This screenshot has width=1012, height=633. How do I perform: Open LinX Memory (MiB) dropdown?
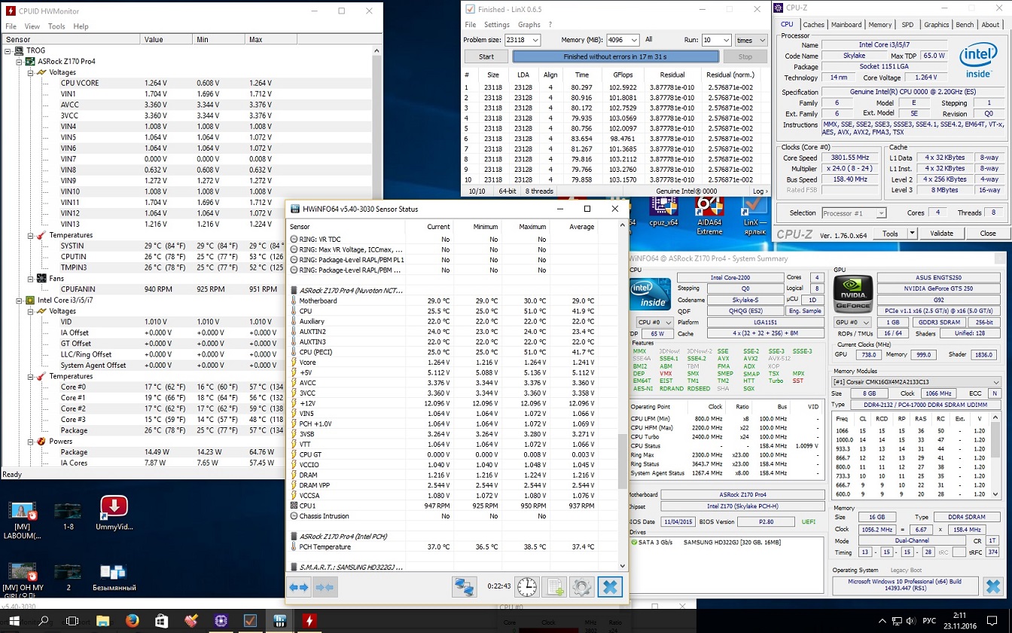(633, 40)
